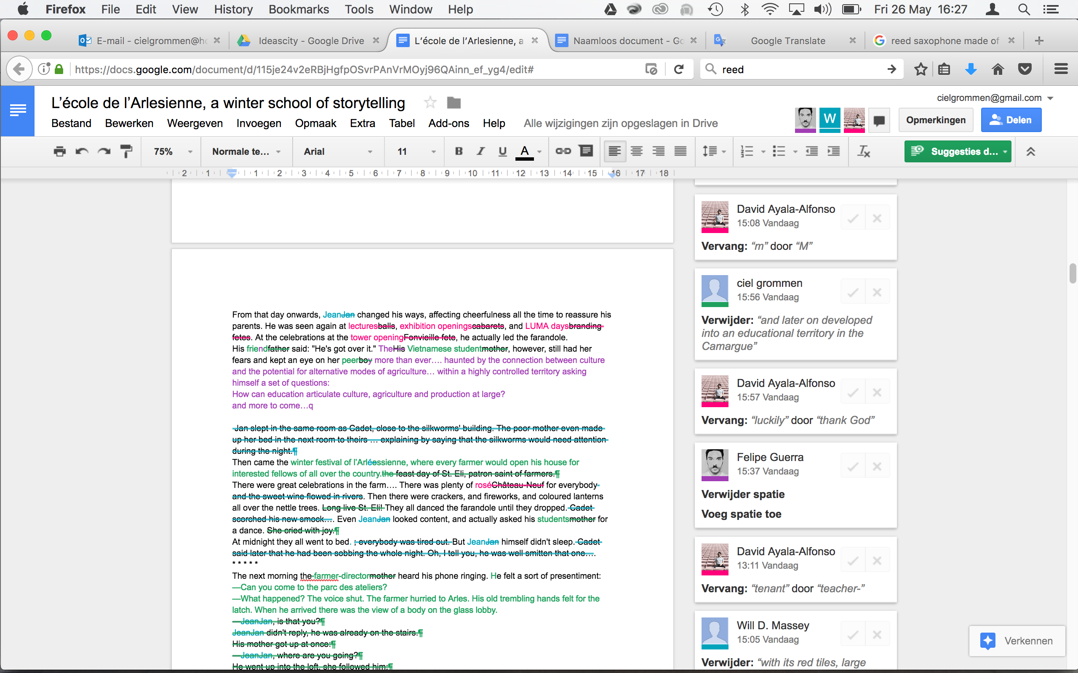
Task: Accept David's 15:08 suggestion checkmark
Action: 853,218
